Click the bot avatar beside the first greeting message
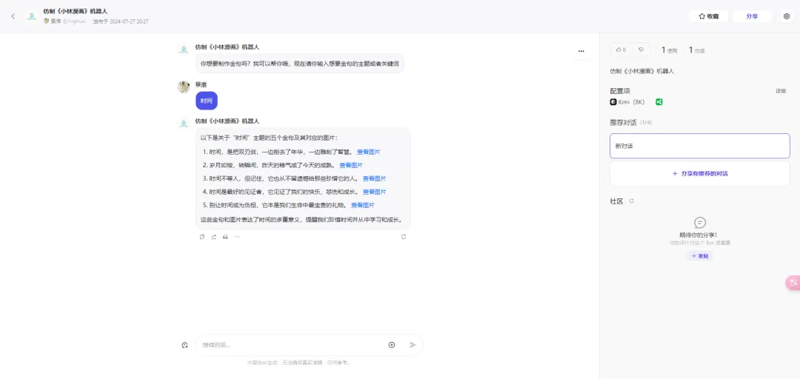 click(184, 50)
